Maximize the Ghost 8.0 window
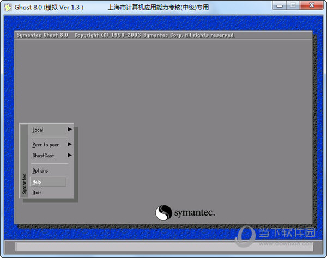Screen dimensions: 327x258 (293, 6)
